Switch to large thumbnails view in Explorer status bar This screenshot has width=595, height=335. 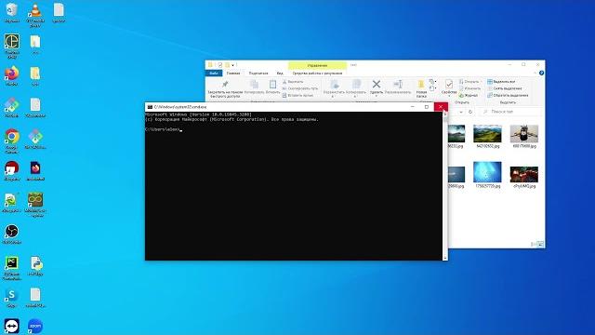541,244
